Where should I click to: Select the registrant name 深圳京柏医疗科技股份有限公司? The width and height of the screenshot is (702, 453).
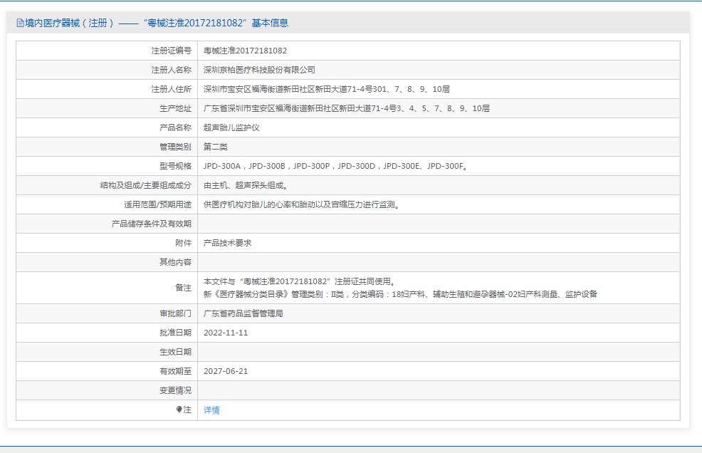coord(259,70)
